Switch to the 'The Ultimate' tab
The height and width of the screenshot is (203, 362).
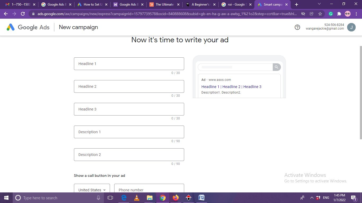[164, 4]
